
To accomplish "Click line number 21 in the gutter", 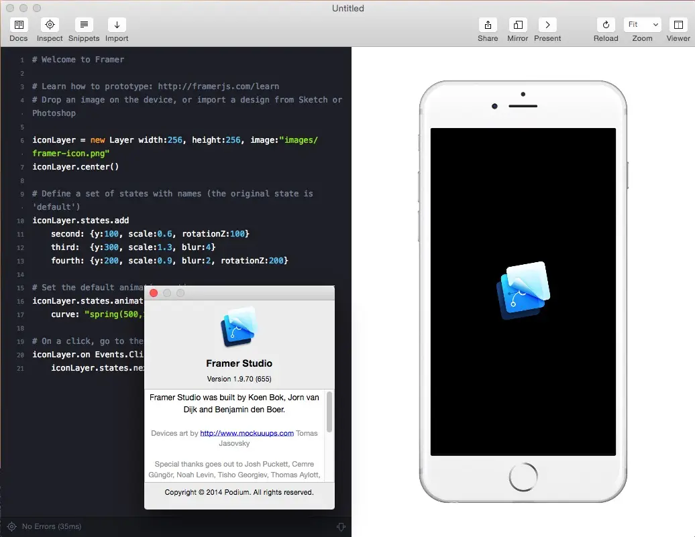I will tap(20, 368).
